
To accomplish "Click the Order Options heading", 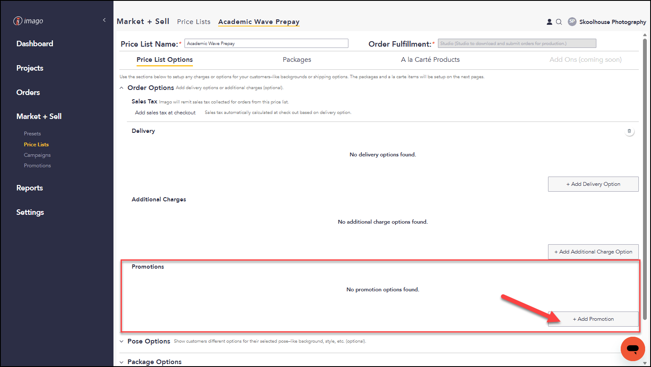I will click(151, 88).
